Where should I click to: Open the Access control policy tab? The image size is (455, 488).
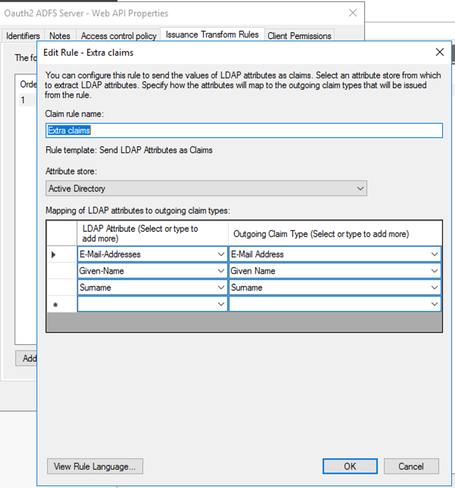coord(118,36)
